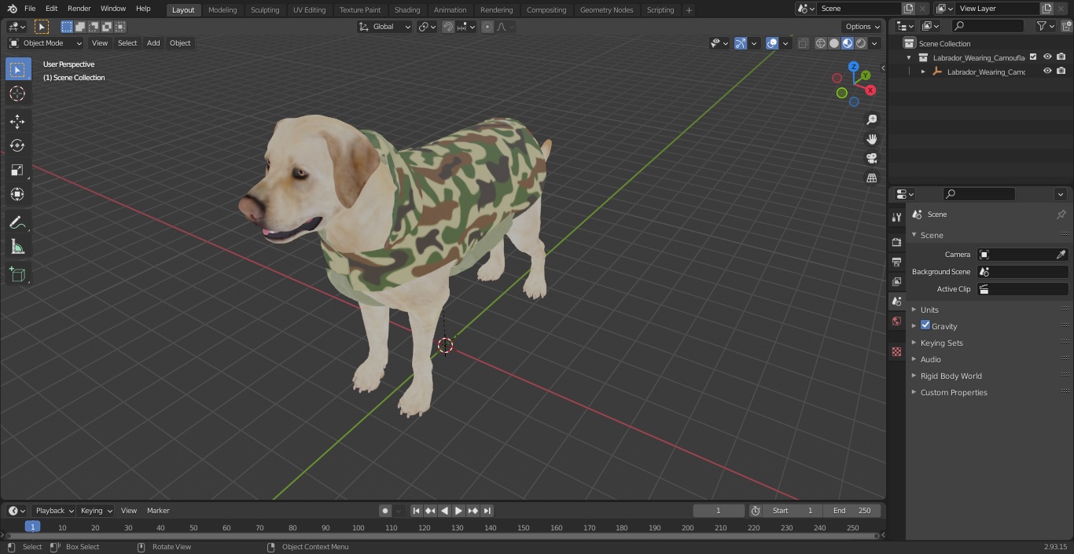Select the Cursor tool in the toolbar
This screenshot has height=554, width=1074.
[x=17, y=94]
